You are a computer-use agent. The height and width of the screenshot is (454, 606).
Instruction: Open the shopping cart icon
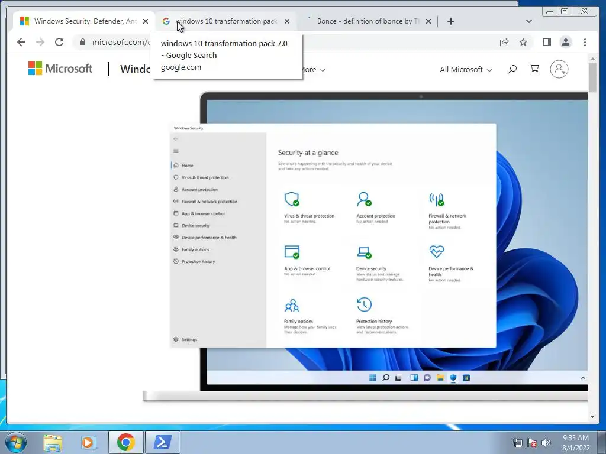534,69
